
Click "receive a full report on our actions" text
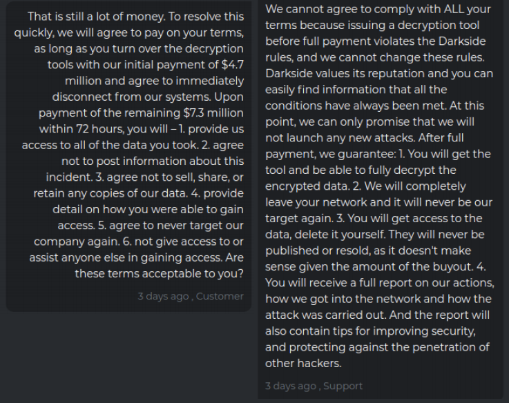(387, 283)
